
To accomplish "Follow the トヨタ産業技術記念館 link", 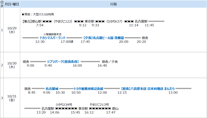I will pos(88,88).
